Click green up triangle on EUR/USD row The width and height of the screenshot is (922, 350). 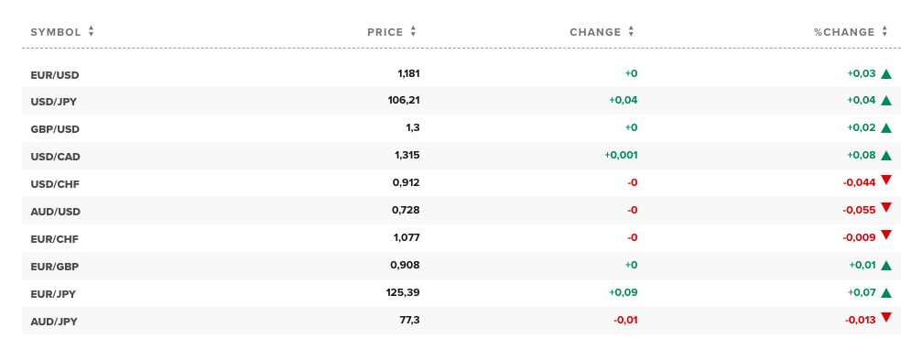886,74
